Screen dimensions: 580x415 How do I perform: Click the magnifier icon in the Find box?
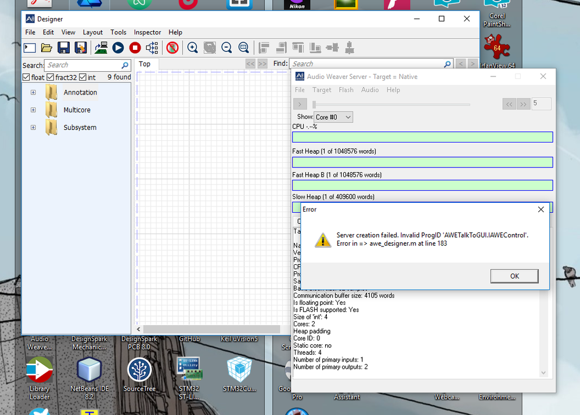click(x=447, y=64)
